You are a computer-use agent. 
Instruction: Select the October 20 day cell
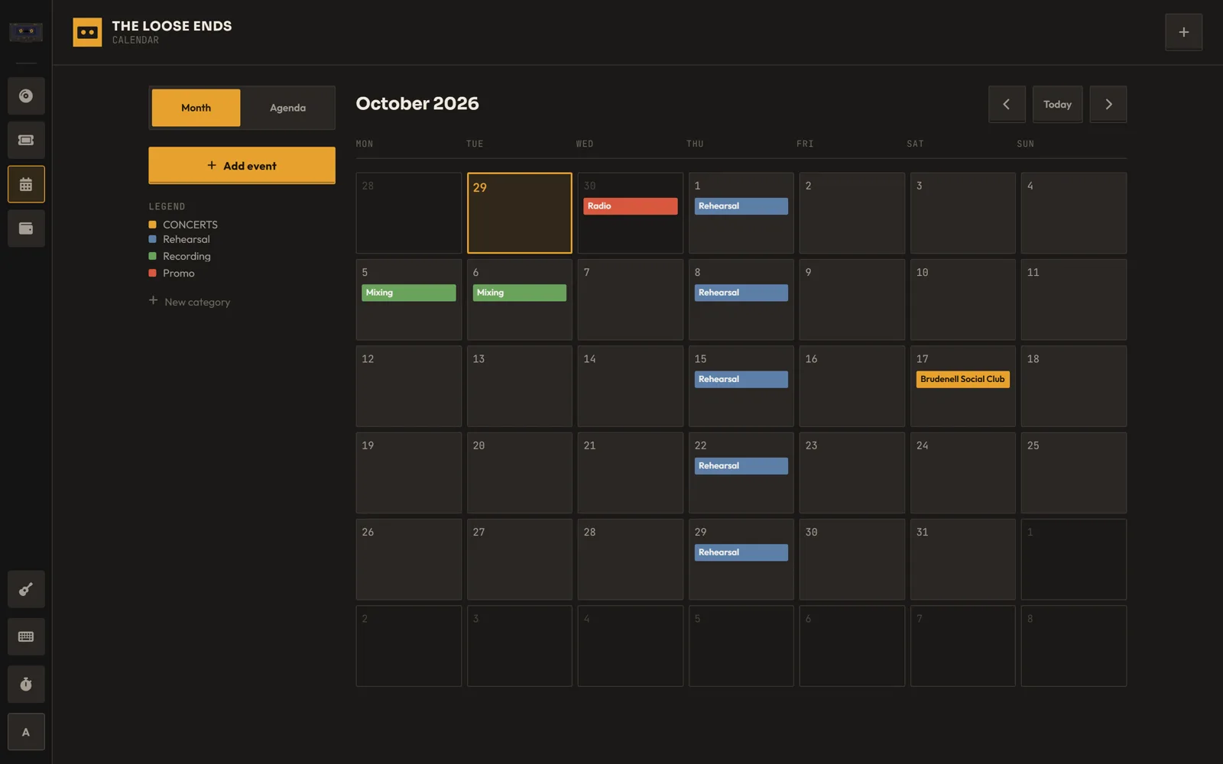click(x=519, y=473)
